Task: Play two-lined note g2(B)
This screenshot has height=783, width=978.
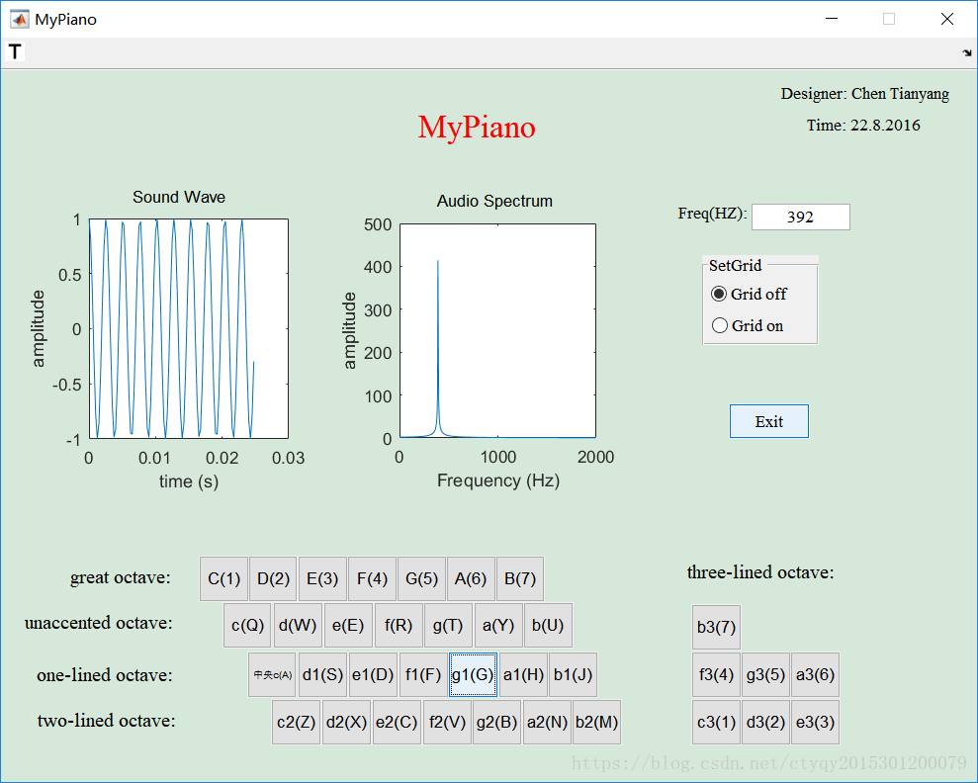Action: click(497, 722)
